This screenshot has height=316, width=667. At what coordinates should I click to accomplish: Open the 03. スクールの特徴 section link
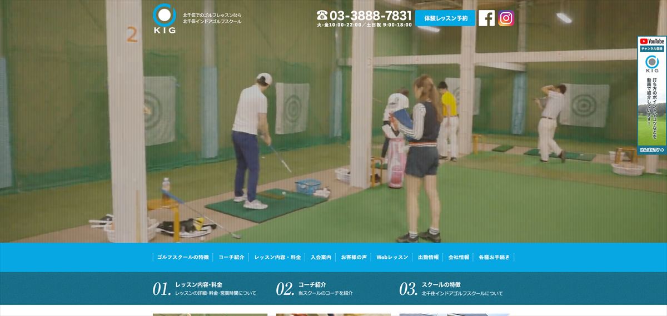click(451, 288)
